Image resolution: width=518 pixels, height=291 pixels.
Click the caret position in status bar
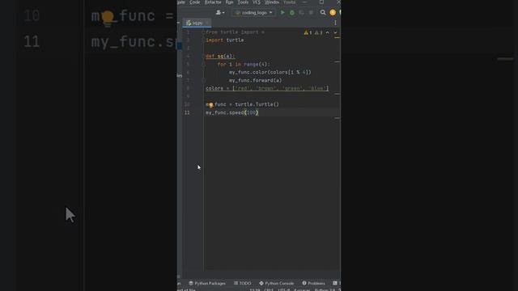click(x=255, y=289)
